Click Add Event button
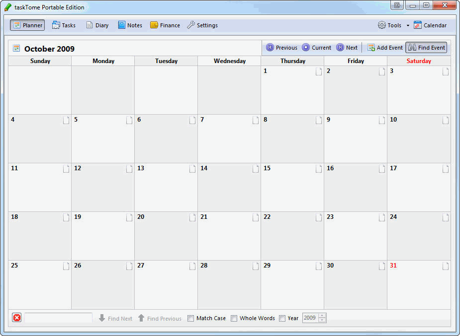The width and height of the screenshot is (460, 336). (x=385, y=48)
